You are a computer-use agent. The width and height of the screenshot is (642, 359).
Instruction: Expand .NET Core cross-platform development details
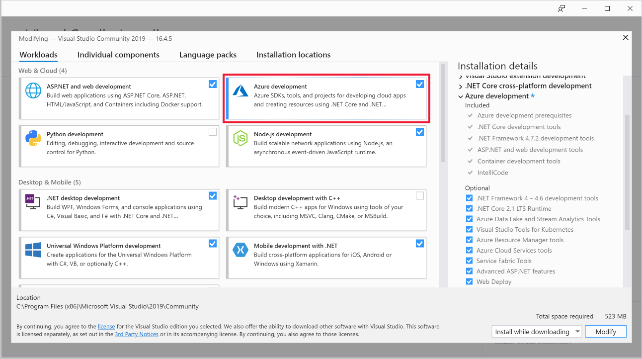[461, 86]
